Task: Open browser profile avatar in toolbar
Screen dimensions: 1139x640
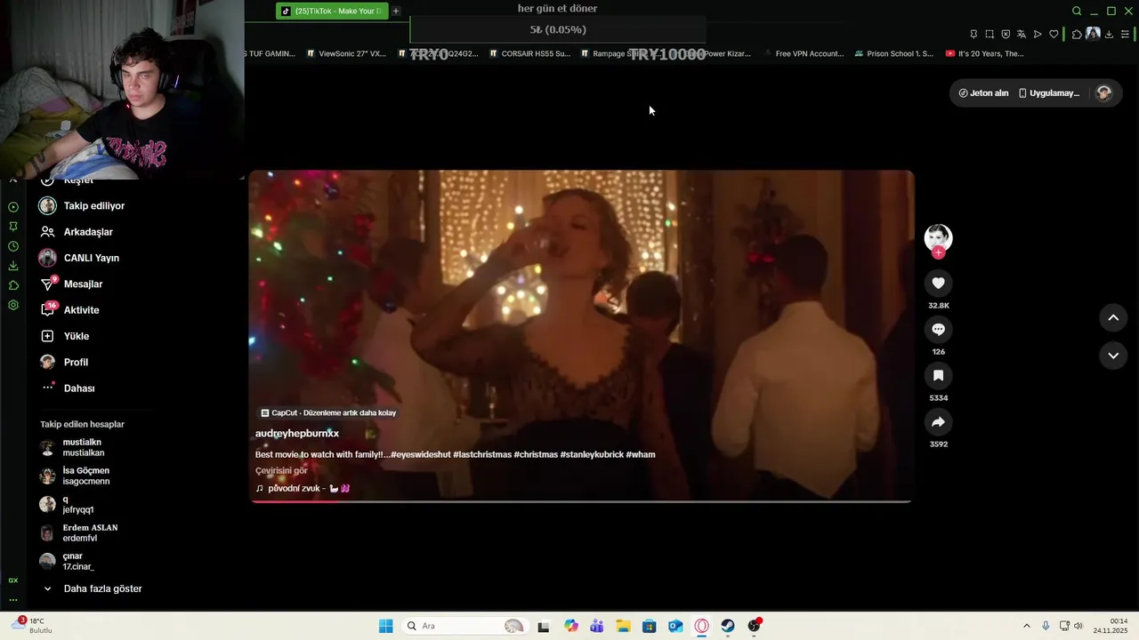Action: point(1093,34)
